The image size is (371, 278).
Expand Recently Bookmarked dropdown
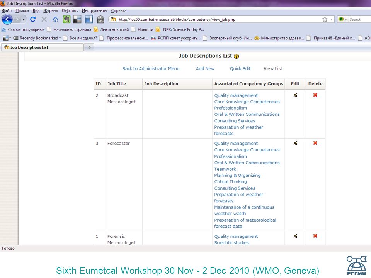[x=37, y=38]
